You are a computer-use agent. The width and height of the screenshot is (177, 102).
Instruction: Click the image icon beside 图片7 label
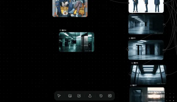click(x=131, y=85)
